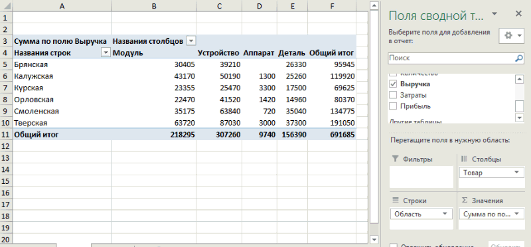Select the Общий итог total cell 691685
The width and height of the screenshot is (531, 247).
coord(342,135)
